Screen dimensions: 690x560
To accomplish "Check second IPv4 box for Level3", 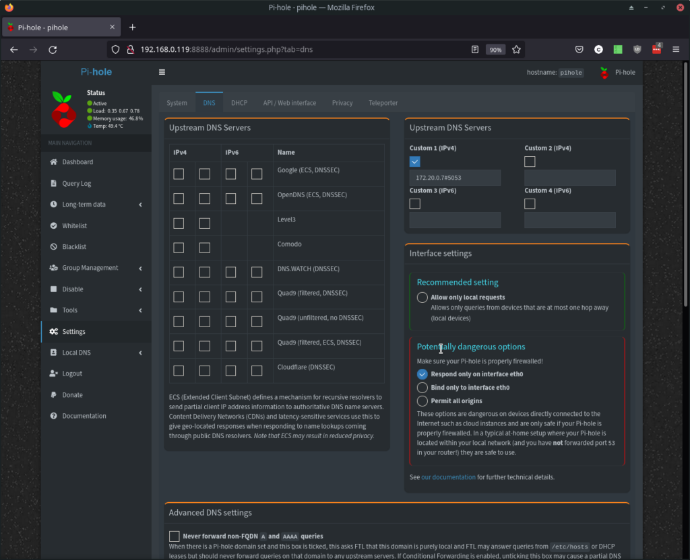I will [205, 223].
